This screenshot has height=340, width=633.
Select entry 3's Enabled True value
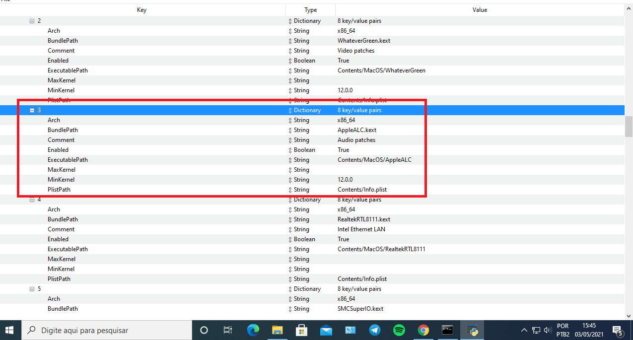point(343,150)
